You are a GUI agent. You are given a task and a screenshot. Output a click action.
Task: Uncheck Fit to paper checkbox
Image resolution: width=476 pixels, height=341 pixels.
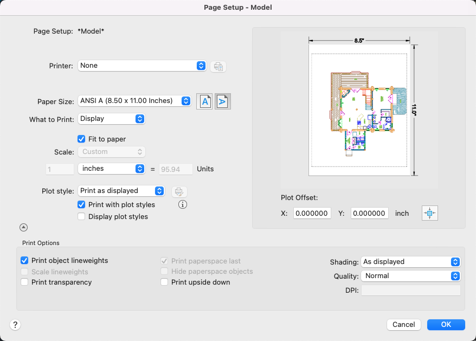click(x=81, y=139)
